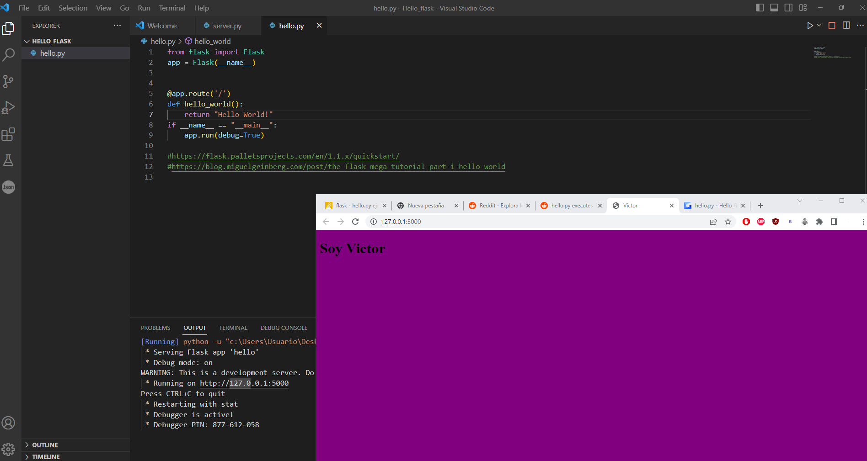Open the Help menu
Image resolution: width=867 pixels, height=461 pixels.
202,8
